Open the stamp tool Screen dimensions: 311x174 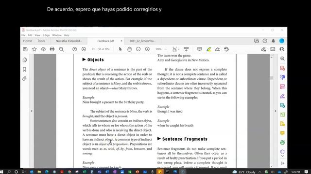pyautogui.click(x=226, y=49)
